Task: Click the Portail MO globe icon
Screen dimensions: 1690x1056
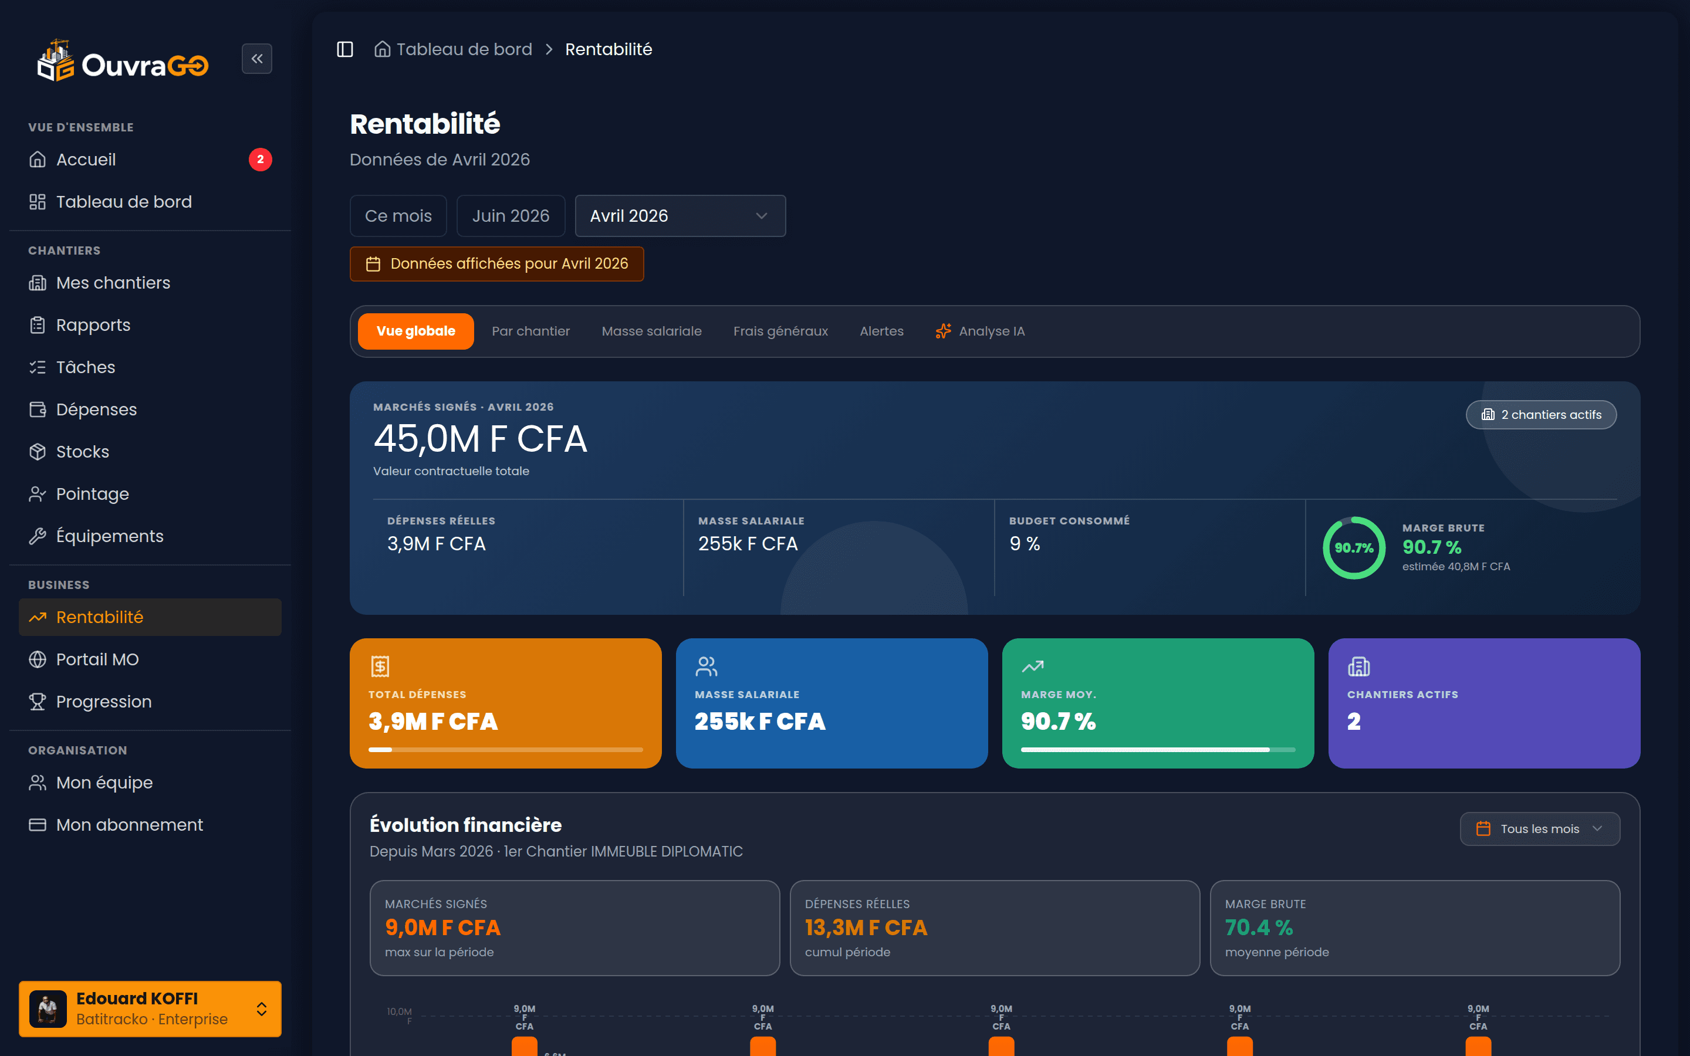Action: pos(38,659)
